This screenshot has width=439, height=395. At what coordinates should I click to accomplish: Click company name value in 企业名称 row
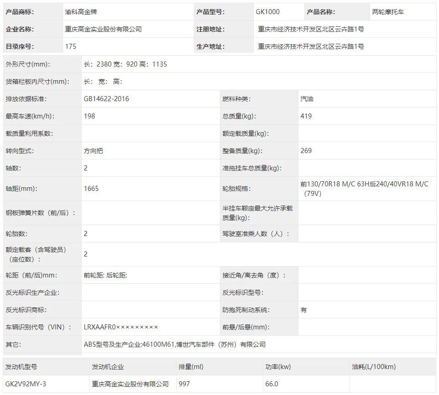click(x=103, y=29)
